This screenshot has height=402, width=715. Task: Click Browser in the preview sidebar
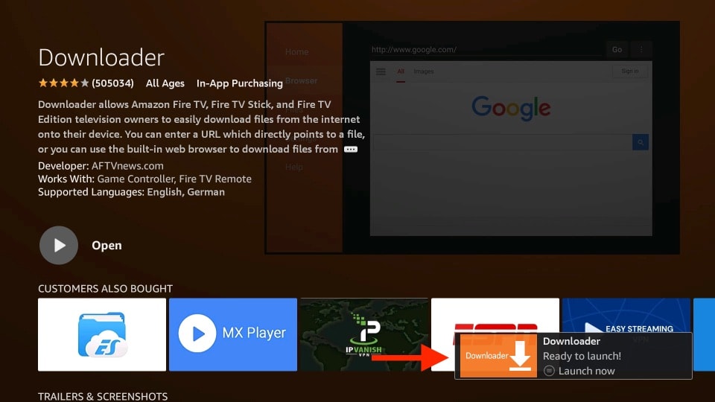301,80
